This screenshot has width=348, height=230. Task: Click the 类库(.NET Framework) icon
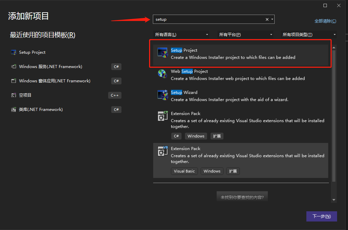pyautogui.click(x=14, y=109)
